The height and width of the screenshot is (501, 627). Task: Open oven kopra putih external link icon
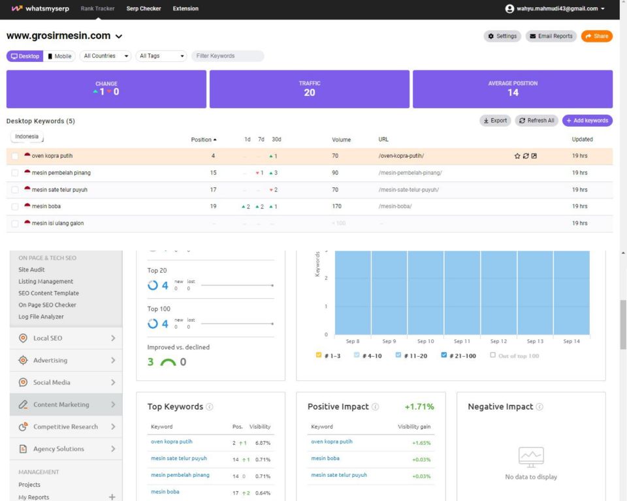point(534,156)
